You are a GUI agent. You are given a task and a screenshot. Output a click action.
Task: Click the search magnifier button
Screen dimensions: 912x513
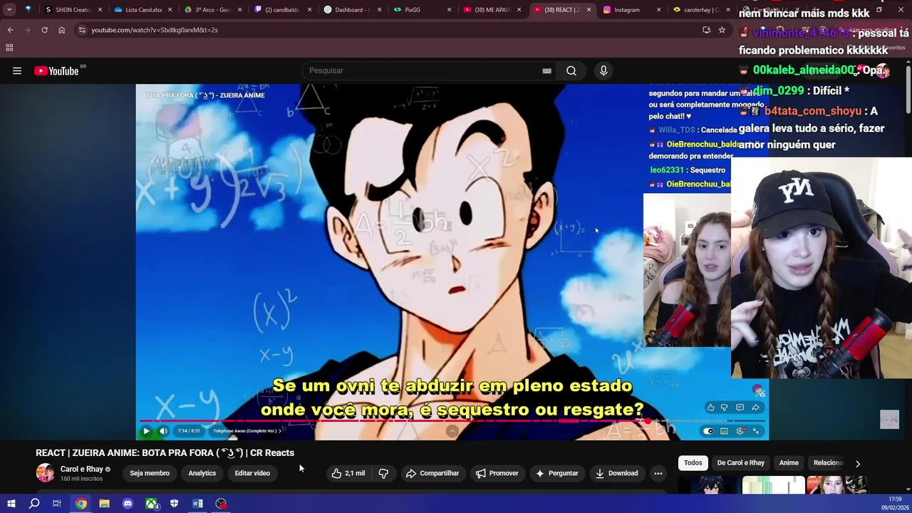571,71
